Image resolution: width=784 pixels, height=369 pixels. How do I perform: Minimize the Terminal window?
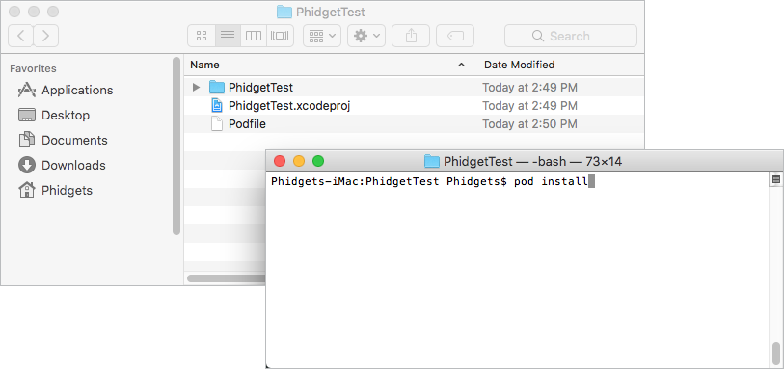pos(299,161)
